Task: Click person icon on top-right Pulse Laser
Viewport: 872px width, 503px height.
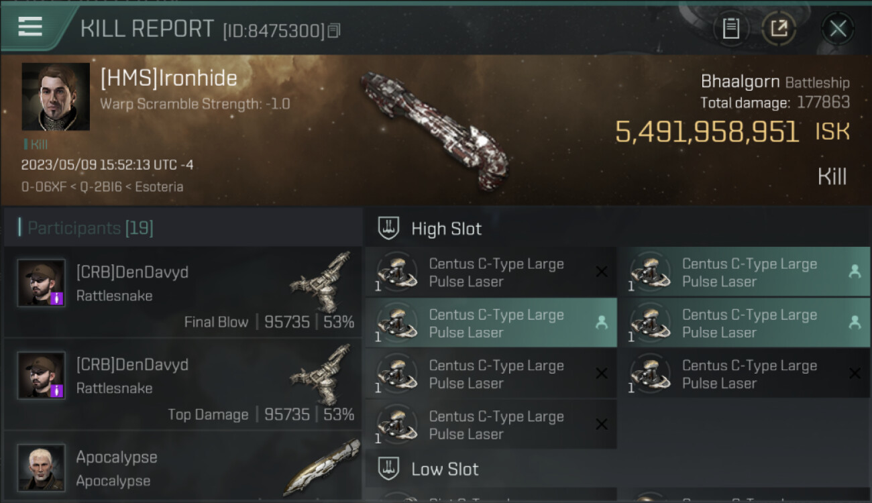Action: pyautogui.click(x=855, y=271)
